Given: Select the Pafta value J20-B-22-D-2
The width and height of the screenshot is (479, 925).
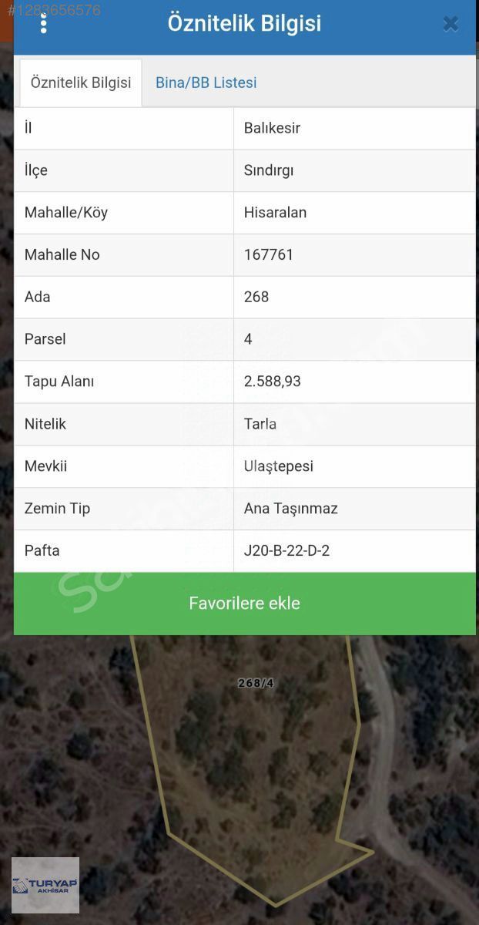Looking at the screenshot, I should [x=286, y=551].
